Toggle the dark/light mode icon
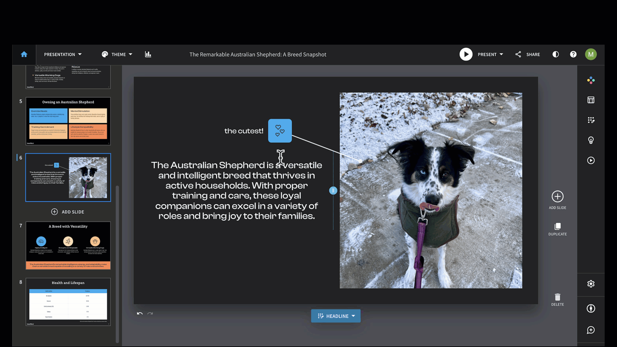This screenshot has height=347, width=617. 556,54
